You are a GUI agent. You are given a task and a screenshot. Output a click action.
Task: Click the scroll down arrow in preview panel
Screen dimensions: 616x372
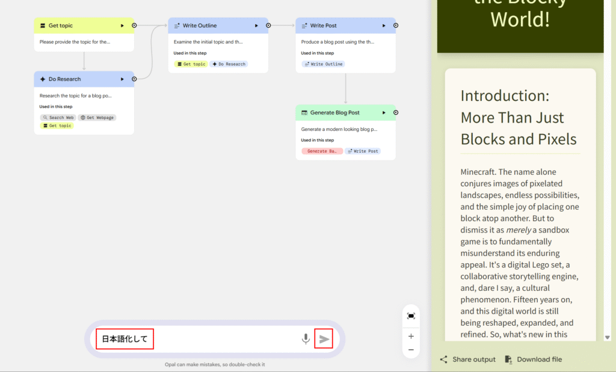[x=608, y=338]
